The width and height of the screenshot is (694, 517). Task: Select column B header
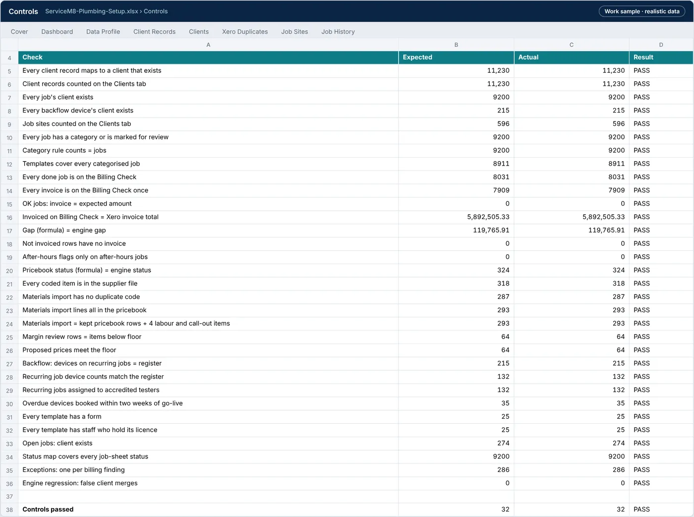click(x=456, y=45)
